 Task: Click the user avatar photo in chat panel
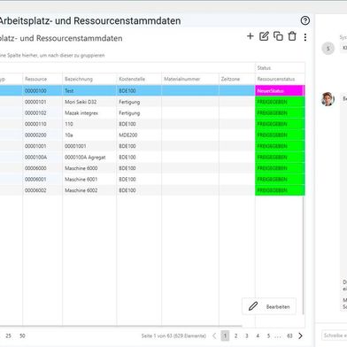328,99
